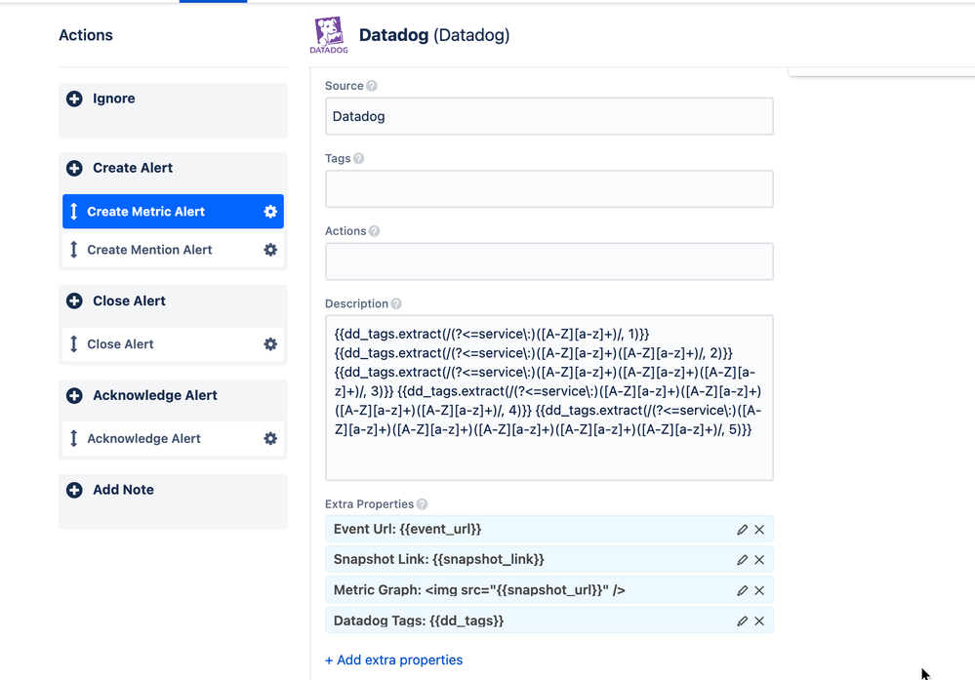Focus the Source input containing Datadog
The height and width of the screenshot is (680, 975).
(549, 116)
